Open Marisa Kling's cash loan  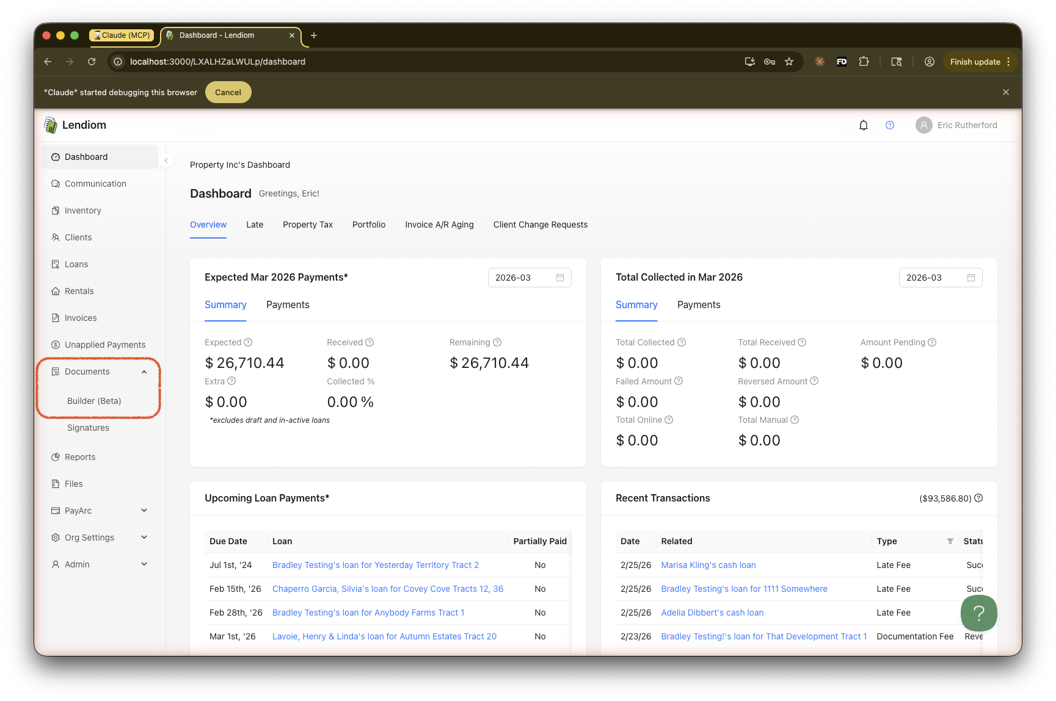click(x=708, y=565)
